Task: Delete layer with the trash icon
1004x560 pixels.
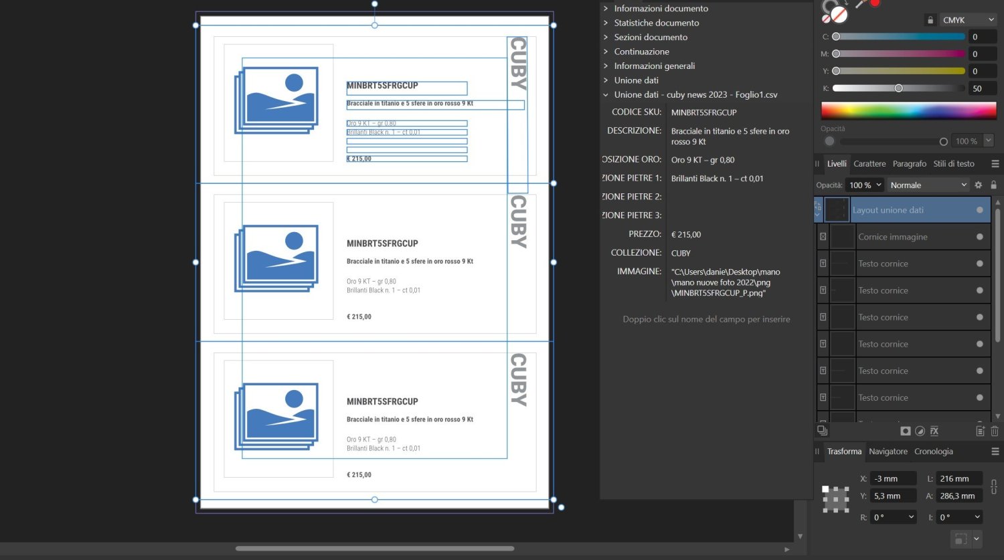Action: click(995, 431)
